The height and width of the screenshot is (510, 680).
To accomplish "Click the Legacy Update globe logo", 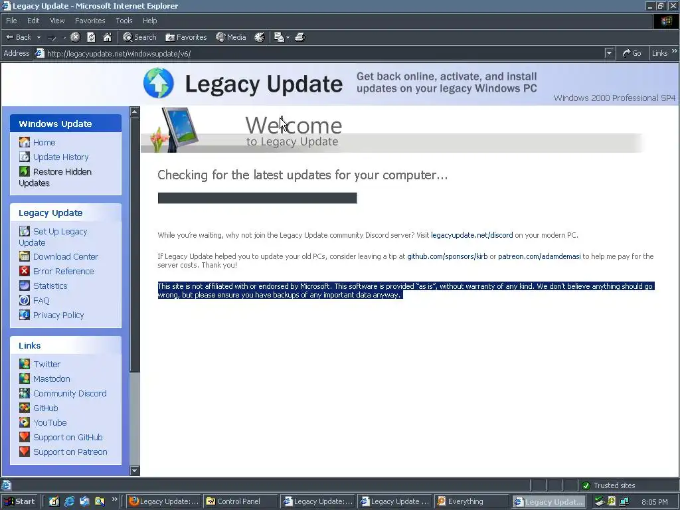I will click(158, 83).
